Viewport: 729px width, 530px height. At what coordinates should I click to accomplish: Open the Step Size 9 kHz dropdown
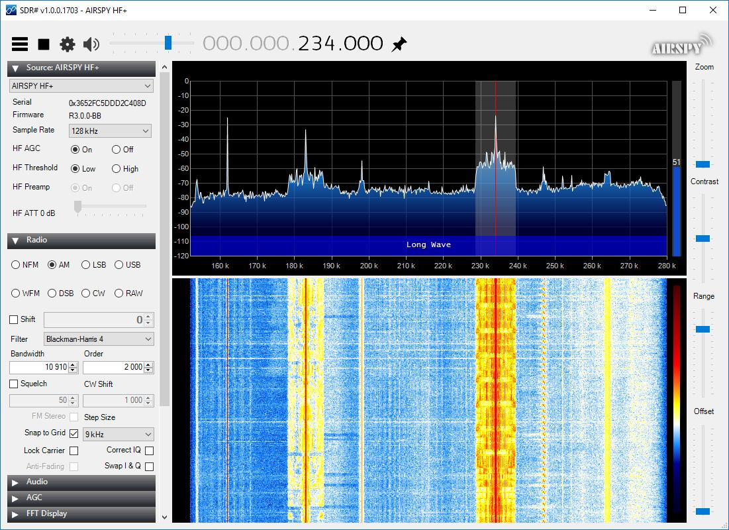tap(118, 435)
